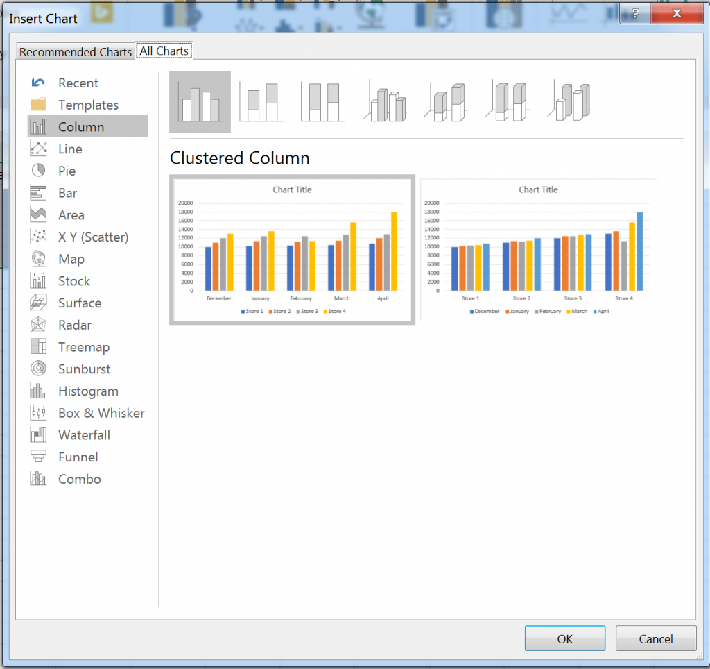Click the Map globe icon

pyautogui.click(x=38, y=258)
